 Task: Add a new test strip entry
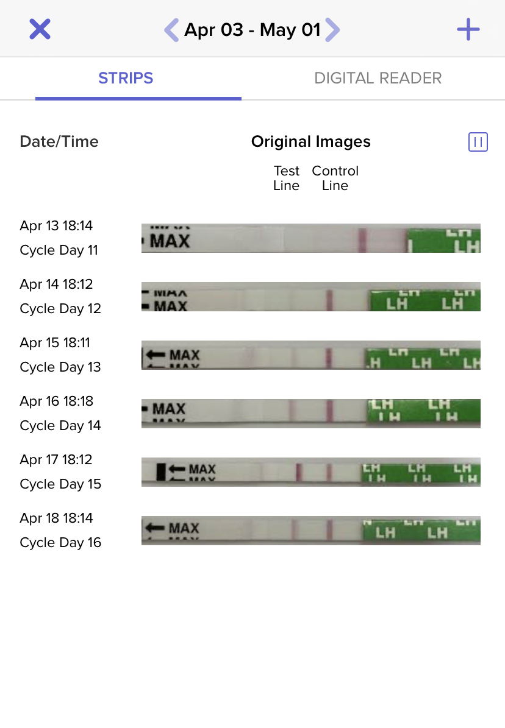click(x=468, y=29)
